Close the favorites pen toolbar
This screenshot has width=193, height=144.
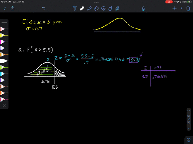click(4, 106)
